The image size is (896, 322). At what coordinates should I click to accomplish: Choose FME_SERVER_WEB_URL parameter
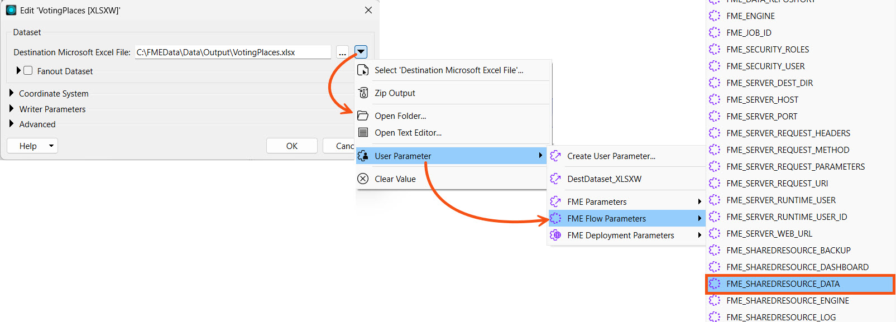769,233
